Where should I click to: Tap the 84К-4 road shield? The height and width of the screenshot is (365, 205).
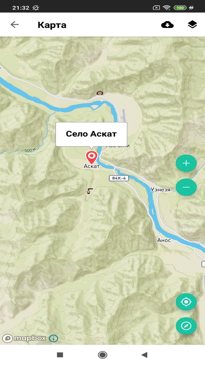click(x=119, y=178)
